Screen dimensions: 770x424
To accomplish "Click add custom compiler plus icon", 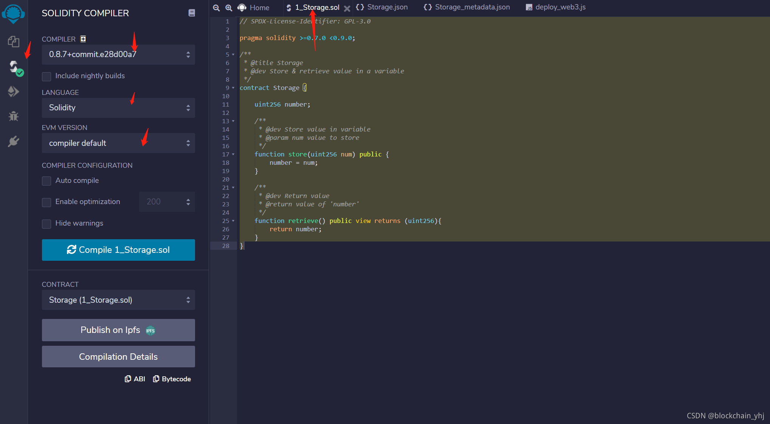I will point(83,39).
